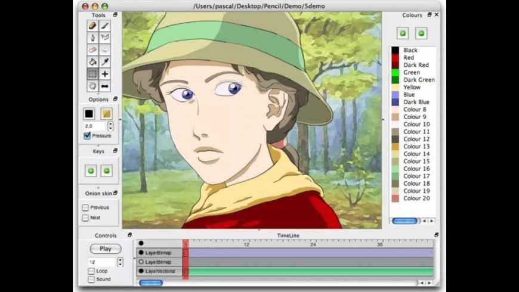Select the Pencil tool in Tools panel
This screenshot has width=519, height=292.
[92, 26]
